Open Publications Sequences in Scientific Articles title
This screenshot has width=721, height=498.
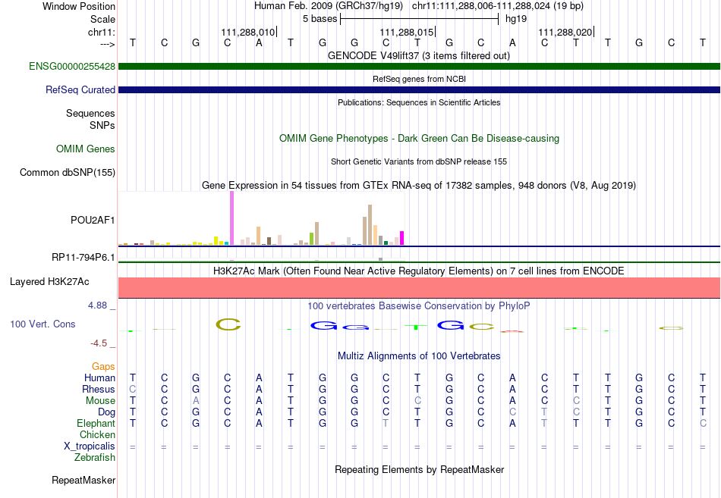419,102
